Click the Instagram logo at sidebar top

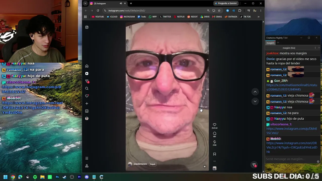click(x=87, y=27)
